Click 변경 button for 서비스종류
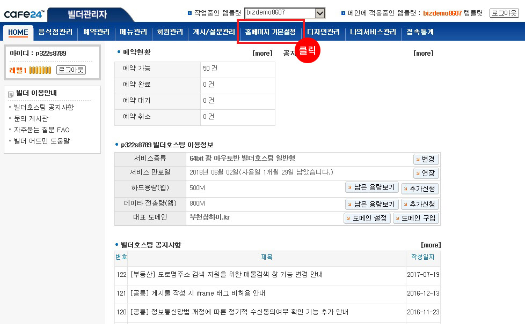Screen dimensions: 525x324 [x=426, y=159]
